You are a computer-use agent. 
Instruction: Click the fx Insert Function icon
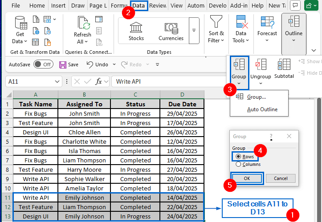pyautogui.click(x=98, y=82)
